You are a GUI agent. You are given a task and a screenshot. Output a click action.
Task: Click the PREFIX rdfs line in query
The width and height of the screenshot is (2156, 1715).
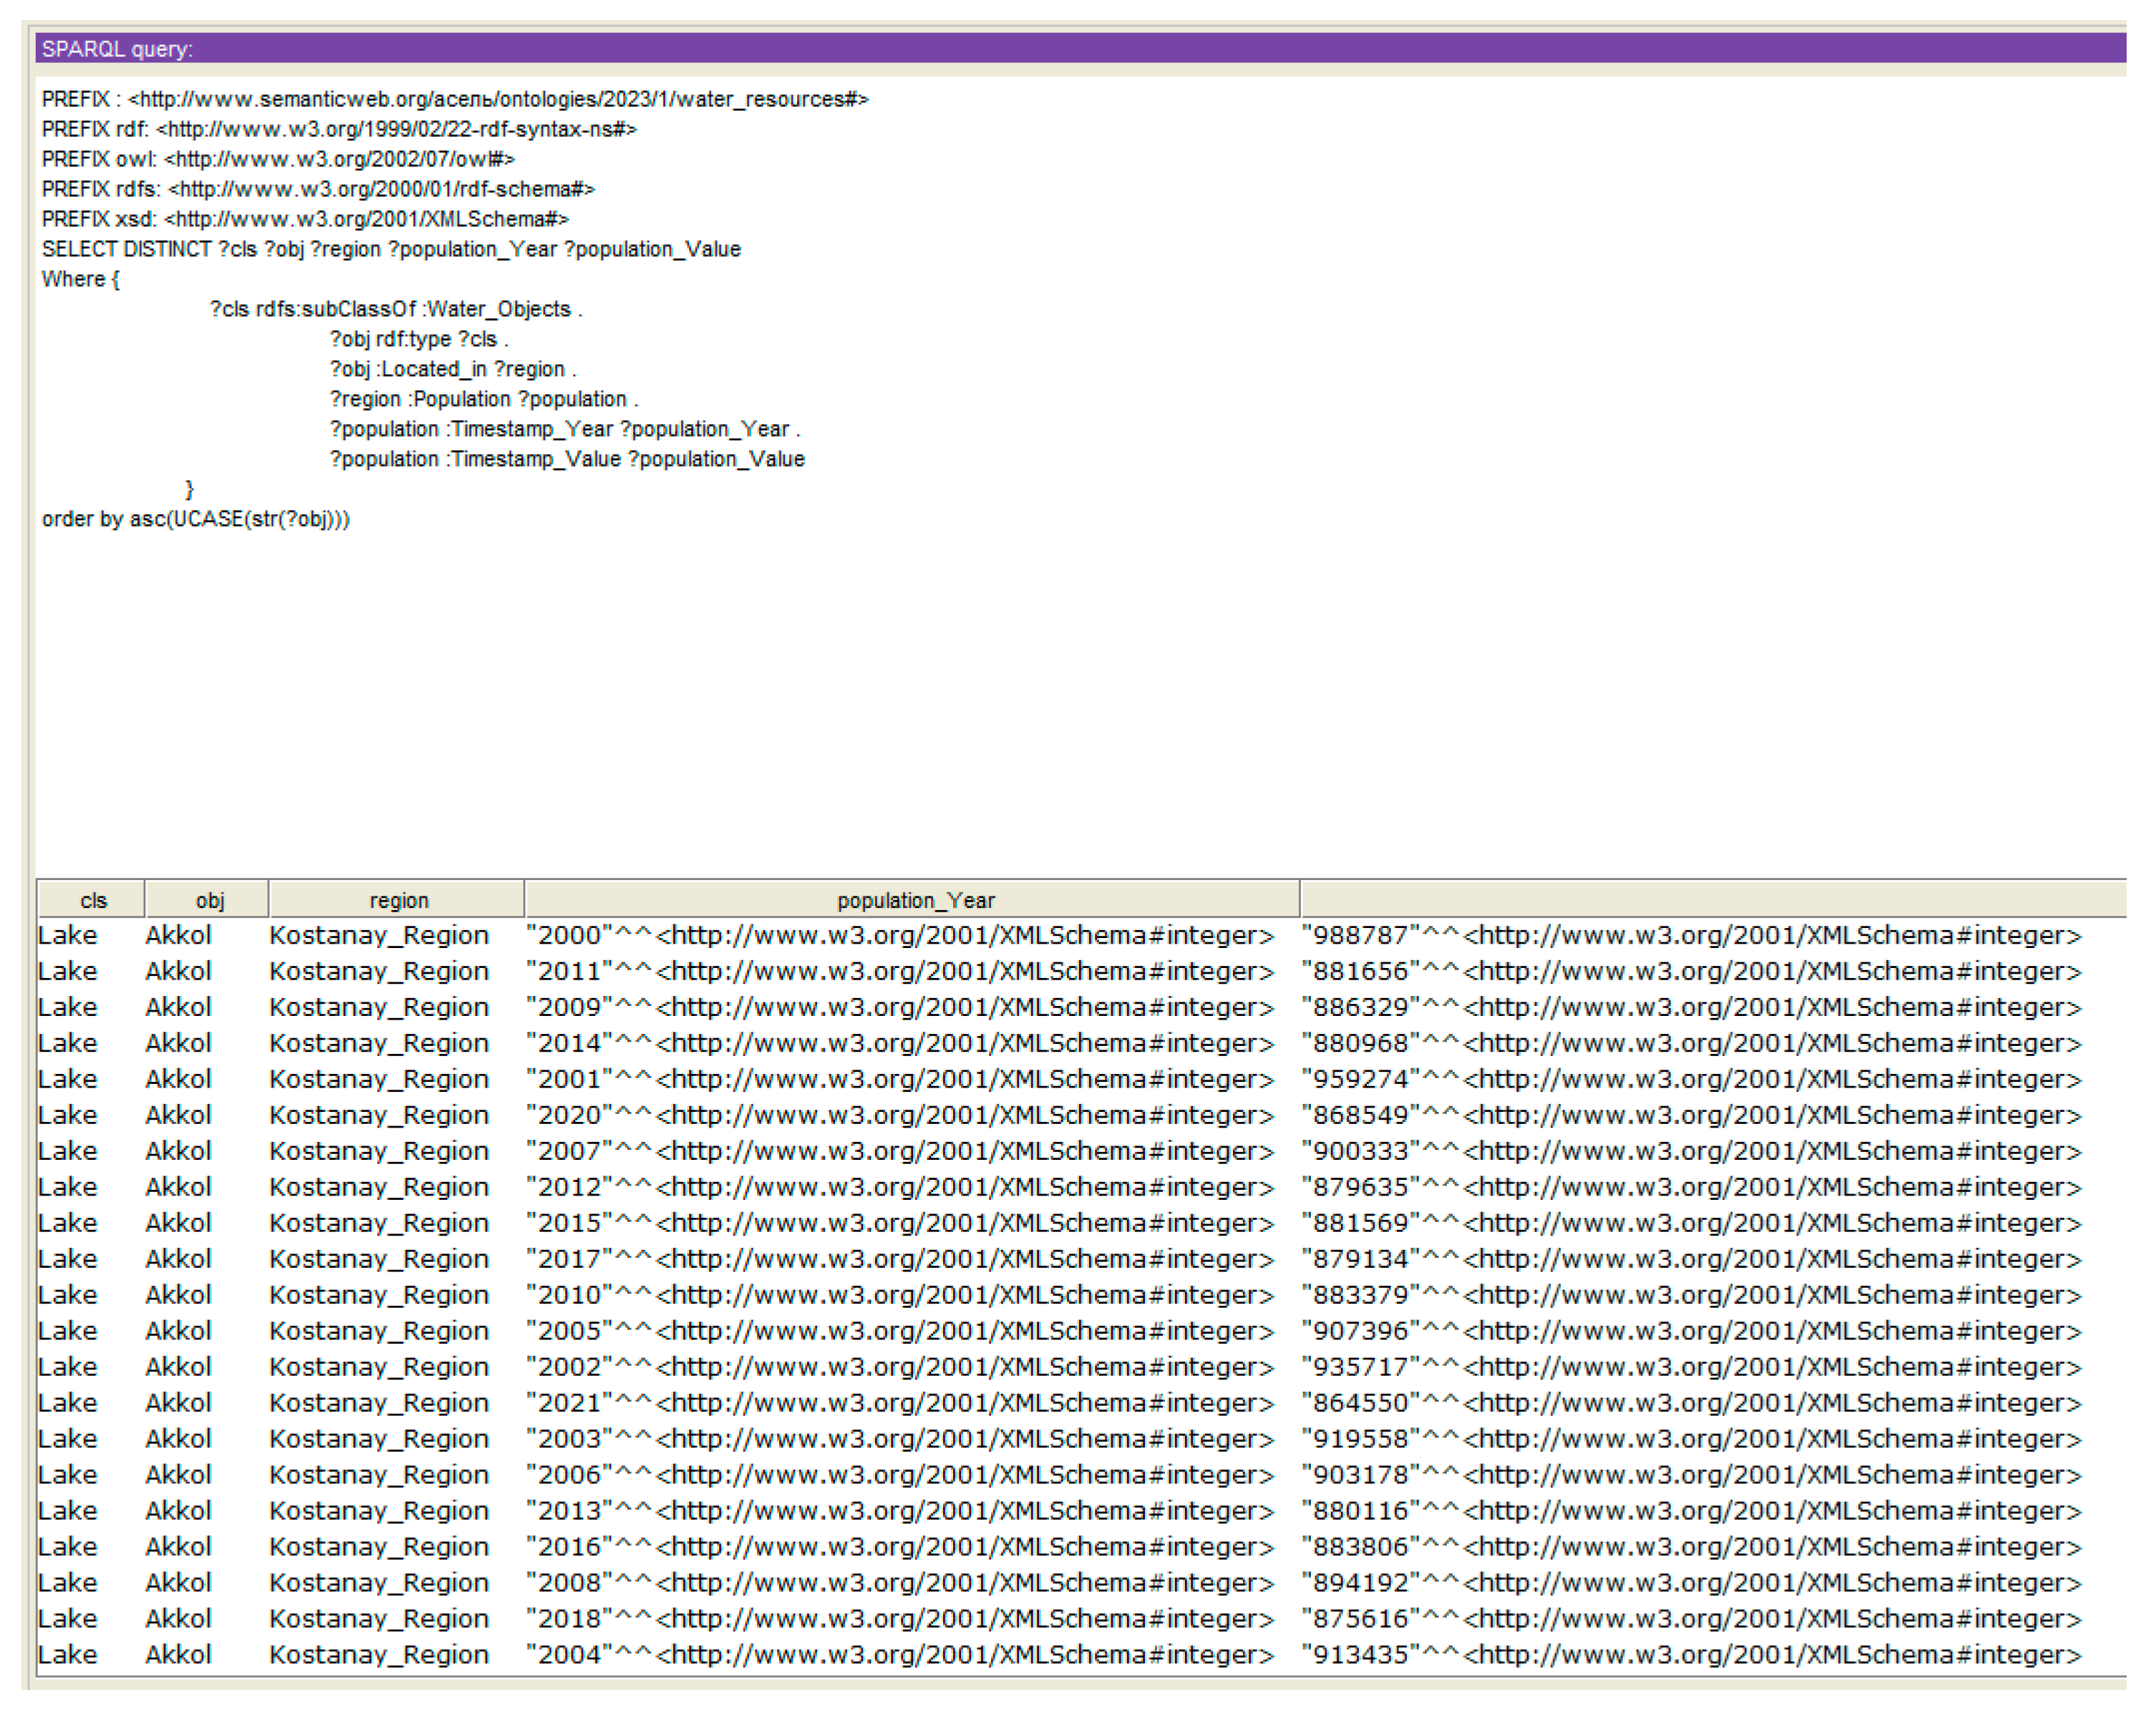318,189
